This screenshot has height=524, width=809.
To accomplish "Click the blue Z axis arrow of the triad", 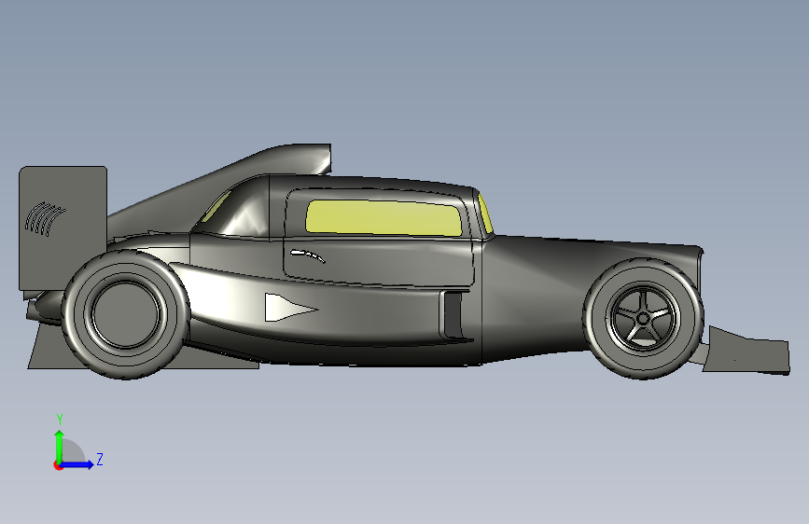I will pos(77,464).
